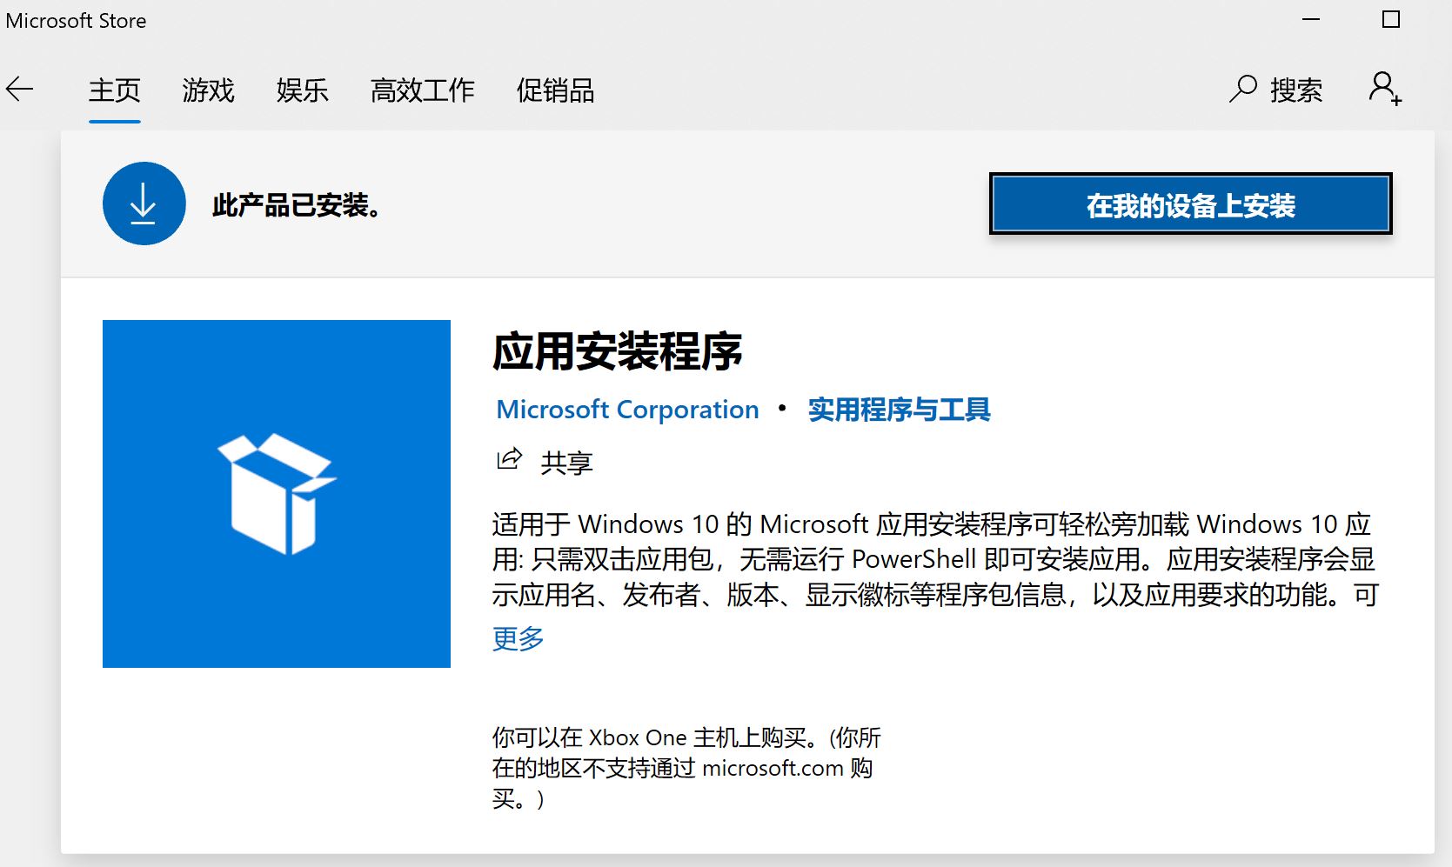Open the 娱乐 tab
The width and height of the screenshot is (1452, 867).
[303, 90]
